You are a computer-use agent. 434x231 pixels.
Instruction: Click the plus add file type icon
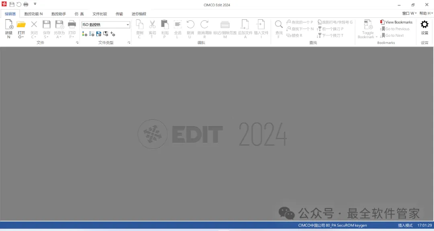pyautogui.click(x=113, y=34)
